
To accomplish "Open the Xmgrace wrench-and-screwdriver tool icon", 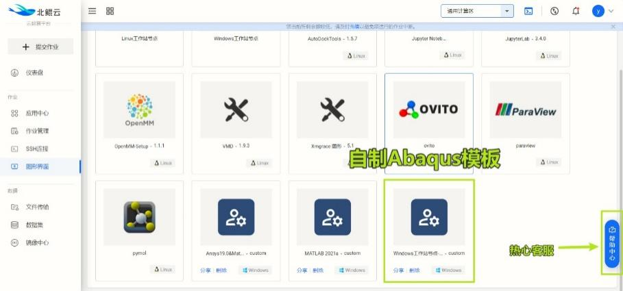I will click(332, 110).
